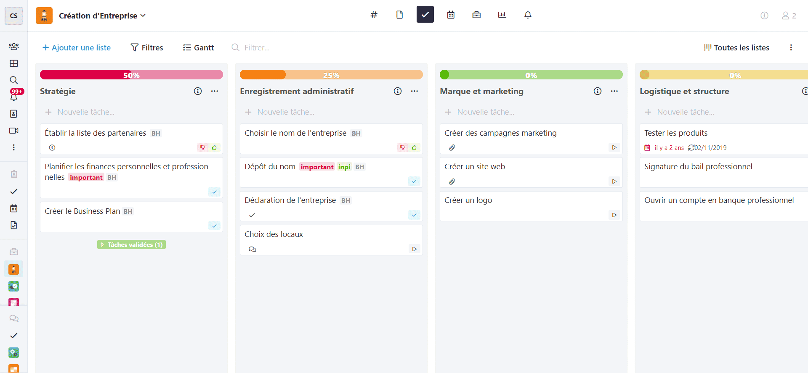Open Marque et marketing list options menu

(614, 91)
